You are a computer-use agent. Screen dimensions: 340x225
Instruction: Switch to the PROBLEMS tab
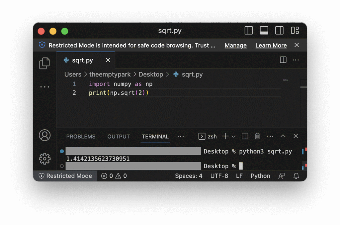pos(81,137)
